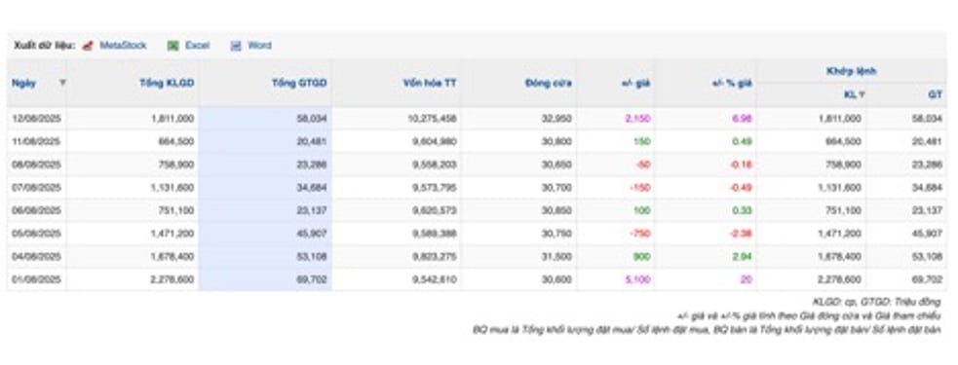Open the MetaStock export link

123,46
